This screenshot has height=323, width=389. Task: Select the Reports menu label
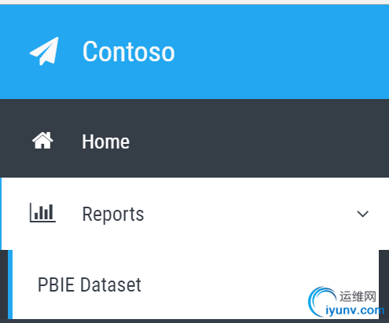(x=113, y=215)
